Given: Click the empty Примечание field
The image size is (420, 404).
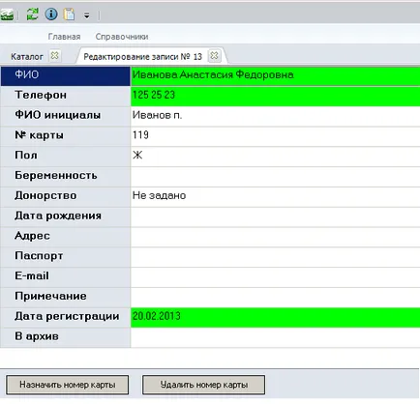Looking at the screenshot, I should [275, 298].
